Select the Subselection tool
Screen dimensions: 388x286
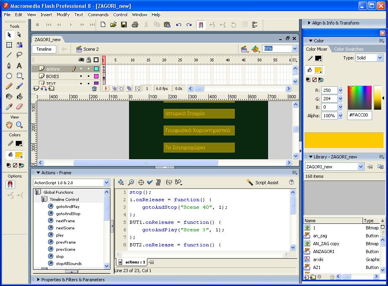pos(19,35)
